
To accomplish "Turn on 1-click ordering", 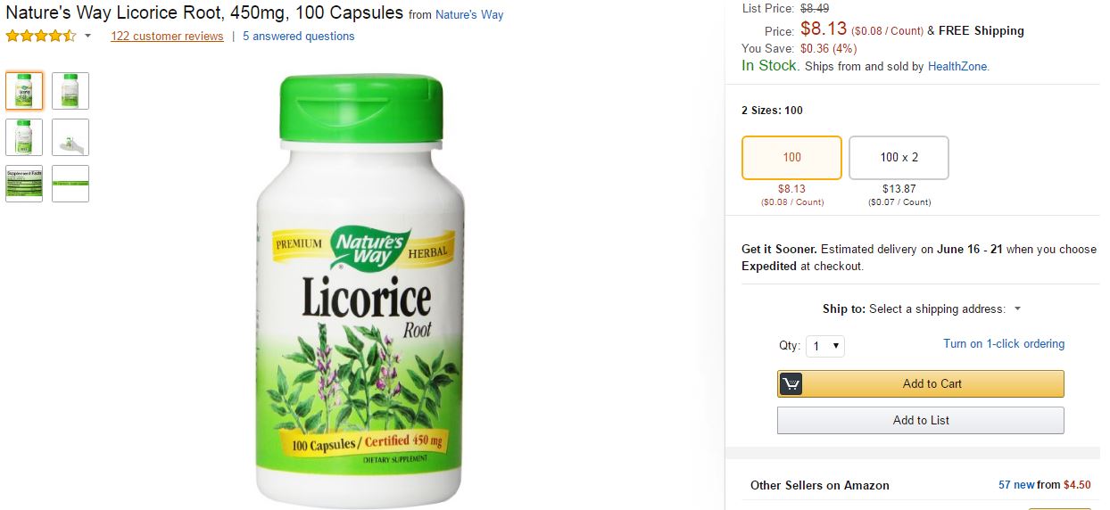I will [1004, 344].
